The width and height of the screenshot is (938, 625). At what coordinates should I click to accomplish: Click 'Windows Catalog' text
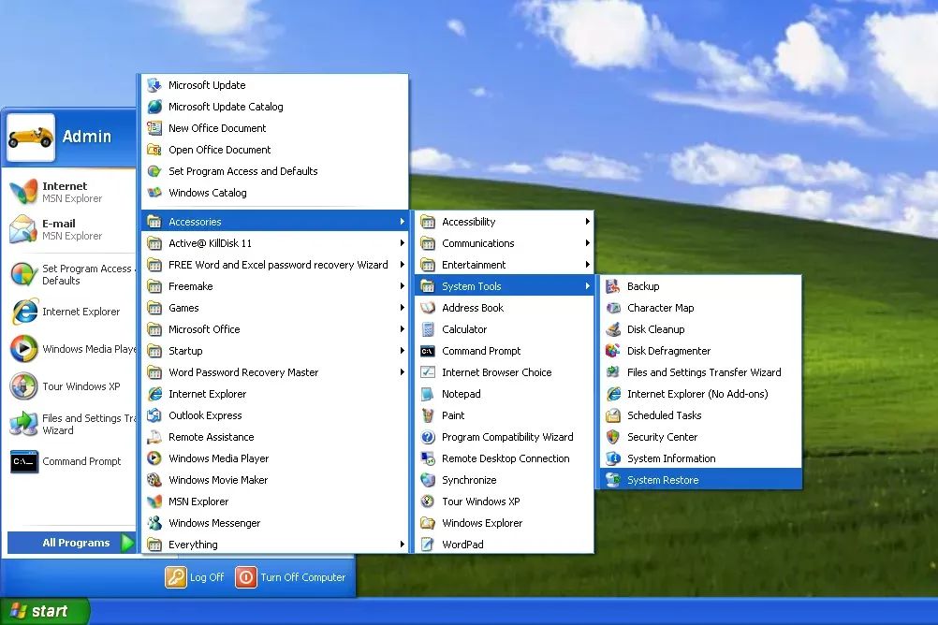(x=208, y=193)
